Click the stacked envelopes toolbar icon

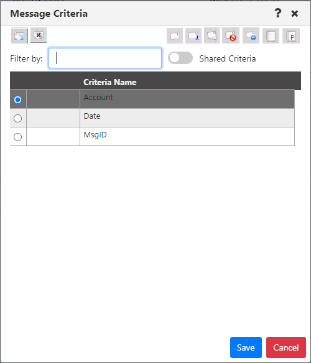(212, 36)
